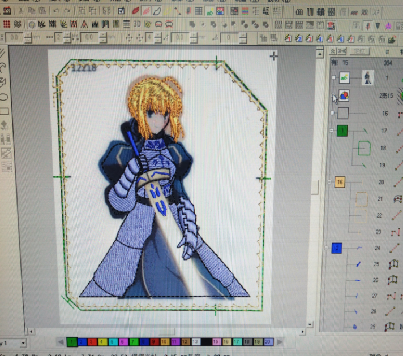Image resolution: width=403 pixels, height=356 pixels.
Task: Click the solid red leaf stitch view icon
Action: tap(135, 11)
